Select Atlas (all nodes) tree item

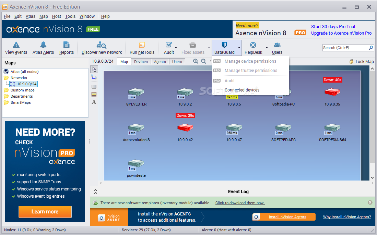click(24, 72)
